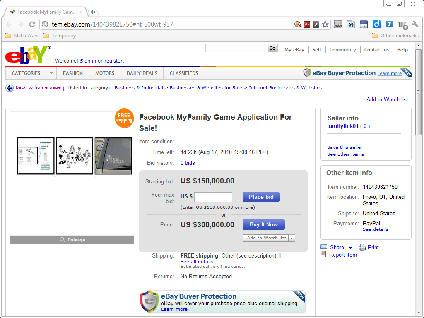Open My eBay from the top menu
Screen dimensions: 424x318
(294, 50)
